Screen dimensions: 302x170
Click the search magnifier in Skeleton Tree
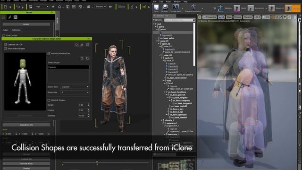[194, 20]
